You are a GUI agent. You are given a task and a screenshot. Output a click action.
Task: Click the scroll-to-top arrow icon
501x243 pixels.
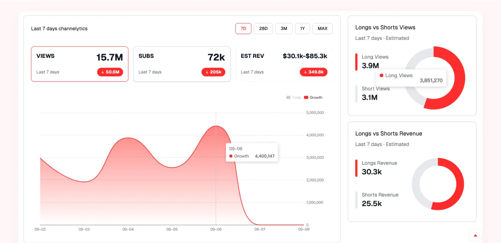point(475,235)
